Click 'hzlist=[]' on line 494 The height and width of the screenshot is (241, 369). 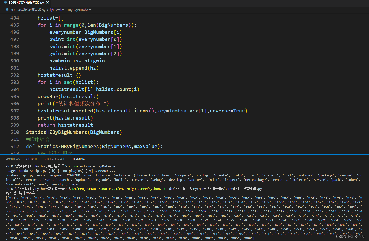[x=51, y=18]
